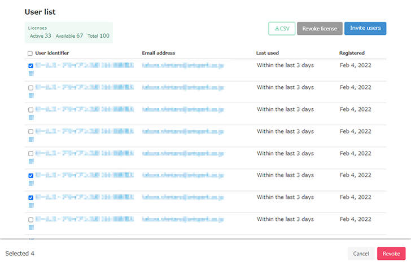Click the Registered column header
411x266 pixels.
pos(352,54)
